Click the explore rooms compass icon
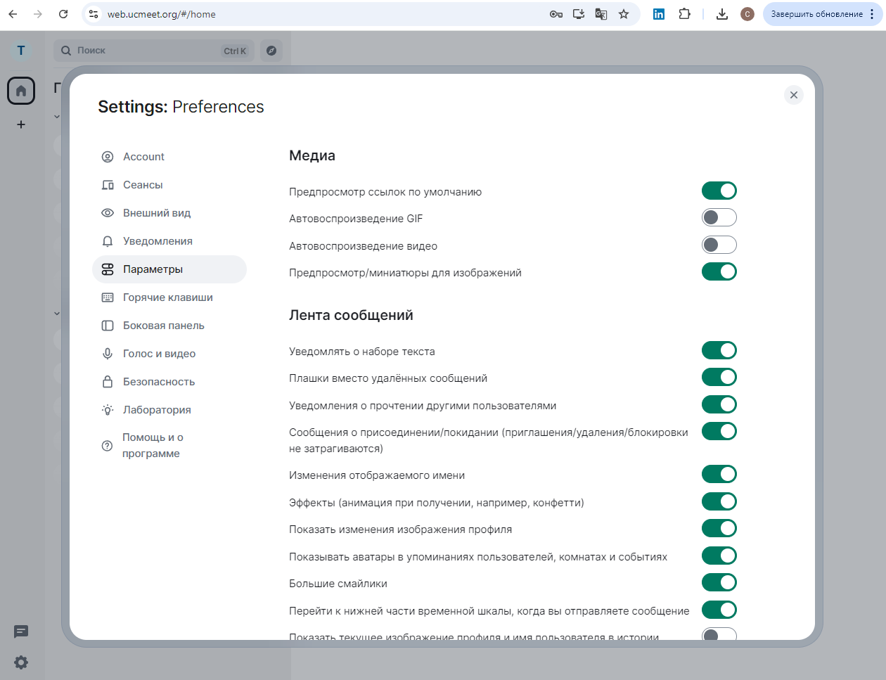The width and height of the screenshot is (886, 680). [x=271, y=50]
